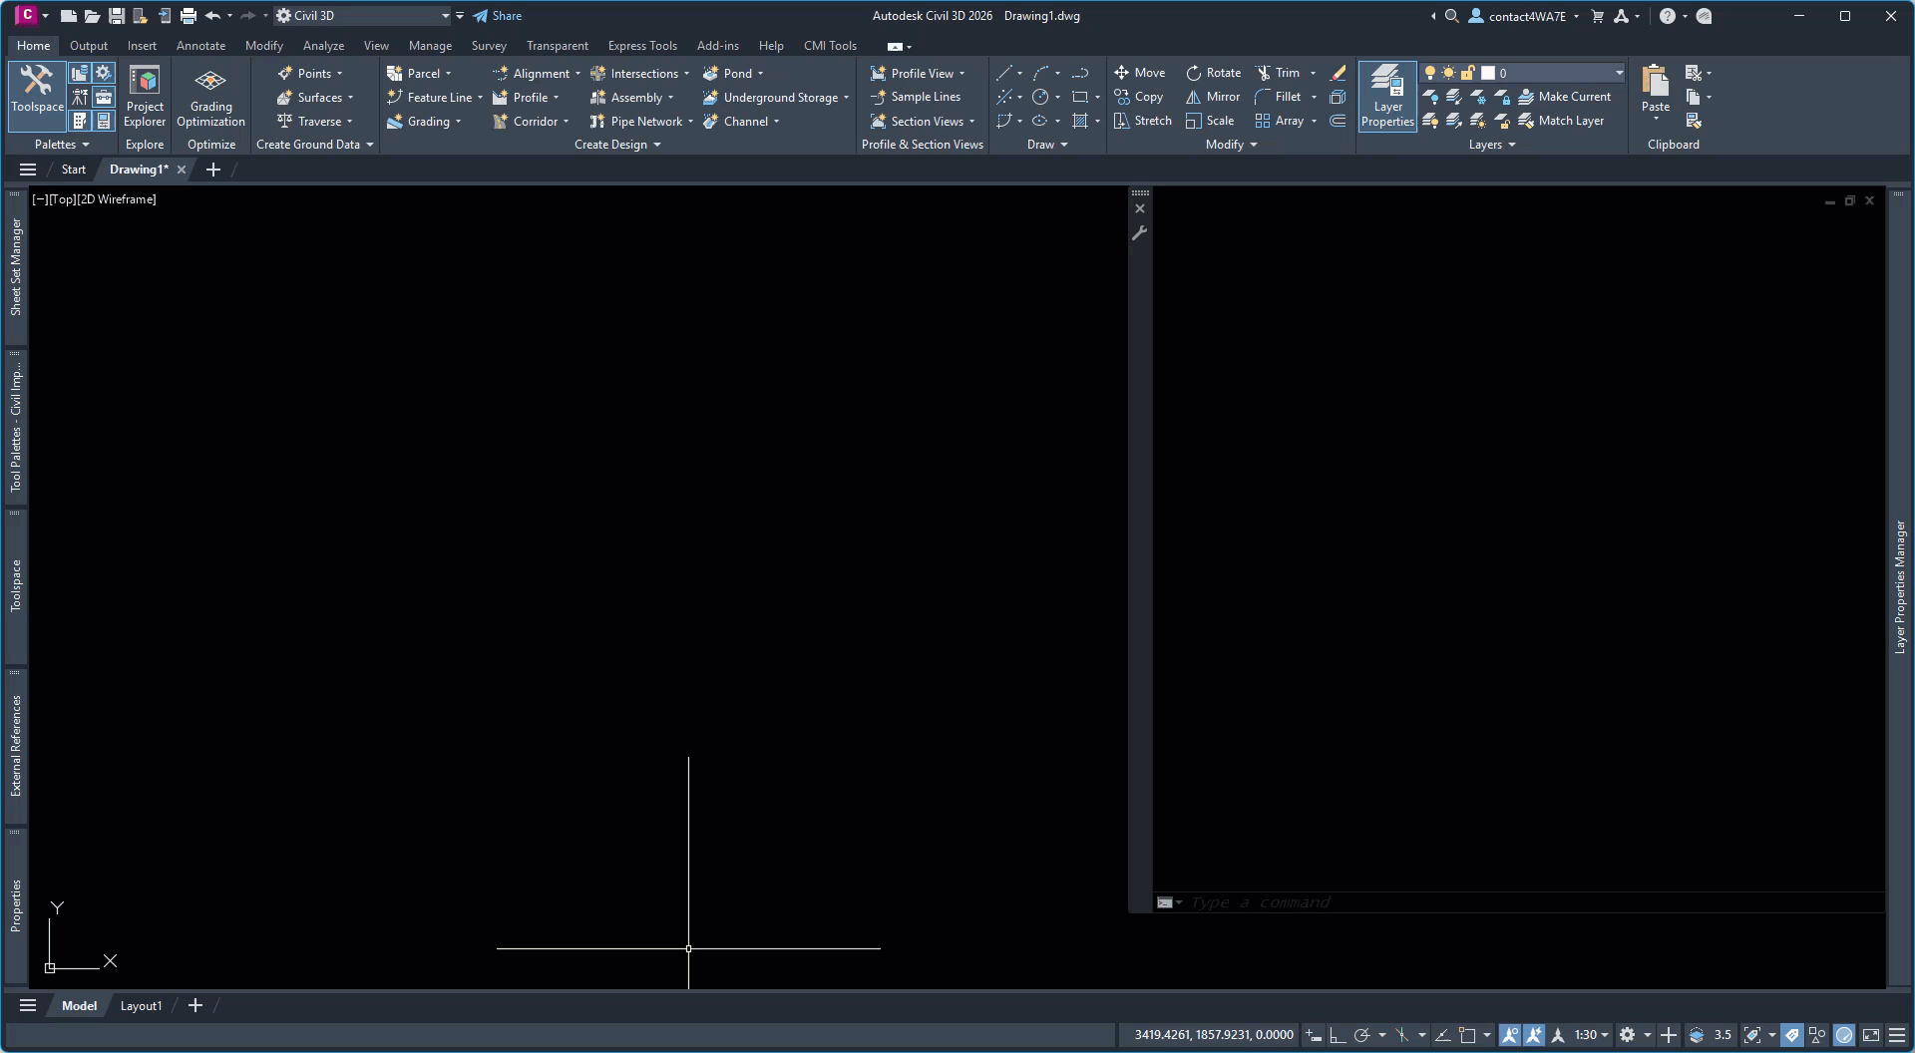Image resolution: width=1915 pixels, height=1053 pixels.
Task: Click the Open file folder icon
Action: 92,16
